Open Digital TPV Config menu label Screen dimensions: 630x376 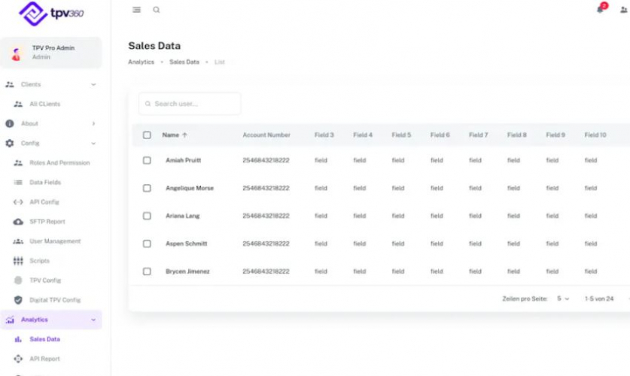coord(55,300)
